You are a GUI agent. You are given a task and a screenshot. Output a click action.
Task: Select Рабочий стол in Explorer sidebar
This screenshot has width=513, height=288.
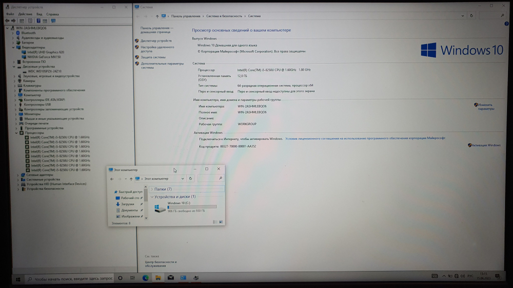pyautogui.click(x=129, y=198)
